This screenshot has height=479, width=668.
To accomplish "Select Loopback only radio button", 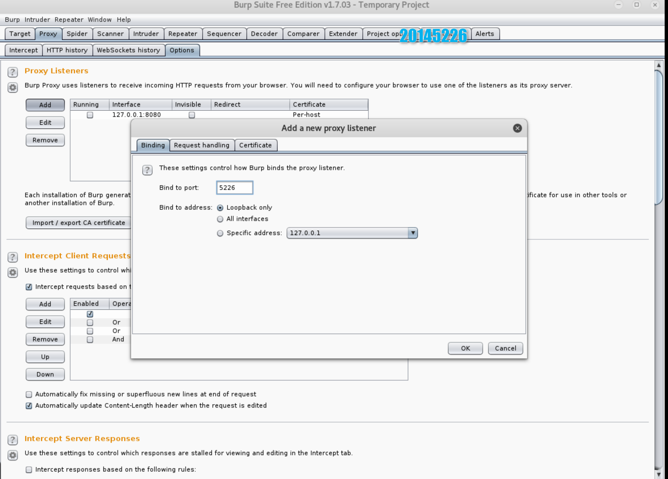I will (x=220, y=208).
